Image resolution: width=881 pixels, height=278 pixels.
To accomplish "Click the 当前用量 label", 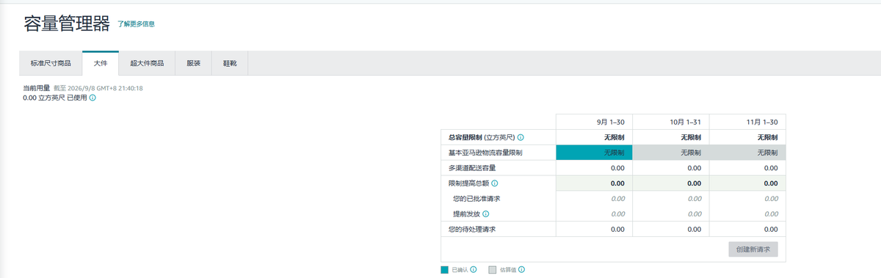I will click(37, 88).
